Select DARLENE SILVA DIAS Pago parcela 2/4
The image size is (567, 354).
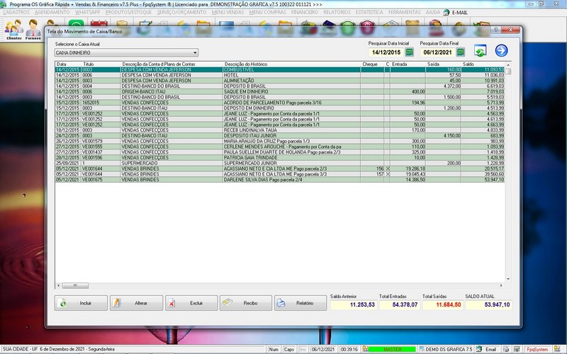tap(280, 180)
